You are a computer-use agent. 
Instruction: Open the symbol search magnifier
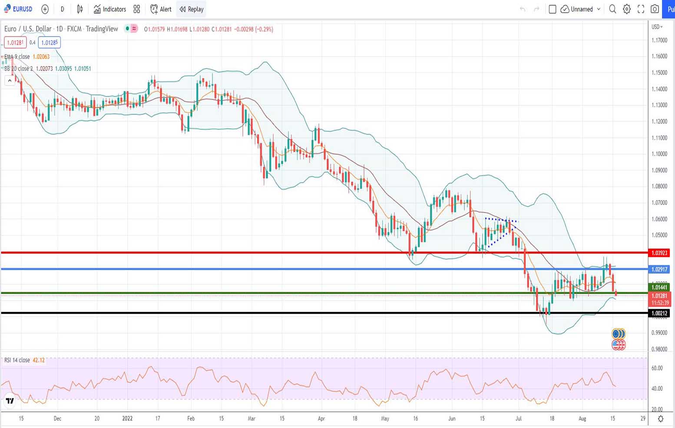click(612, 9)
